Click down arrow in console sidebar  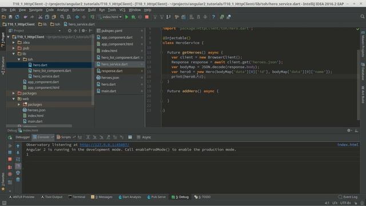coord(18,153)
